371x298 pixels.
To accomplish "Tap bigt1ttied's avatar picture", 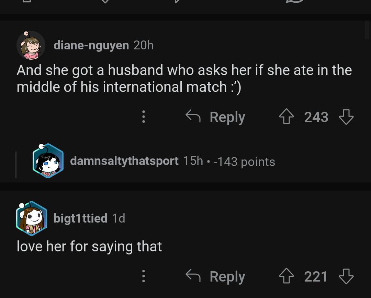I will point(31,218).
